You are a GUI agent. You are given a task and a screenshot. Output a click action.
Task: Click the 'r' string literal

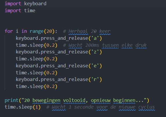[95, 79]
